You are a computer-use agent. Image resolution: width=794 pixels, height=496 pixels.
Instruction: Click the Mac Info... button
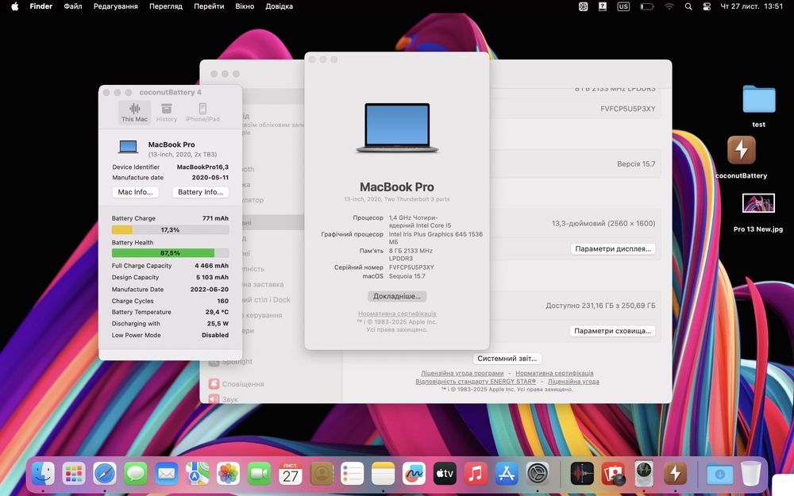(x=135, y=192)
